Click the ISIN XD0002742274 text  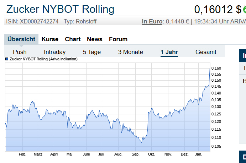point(32,21)
